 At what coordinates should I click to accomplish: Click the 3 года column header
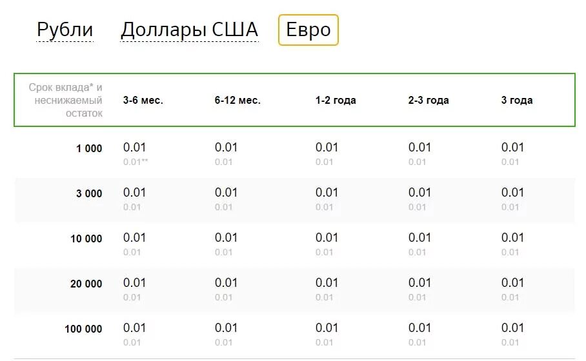click(517, 100)
